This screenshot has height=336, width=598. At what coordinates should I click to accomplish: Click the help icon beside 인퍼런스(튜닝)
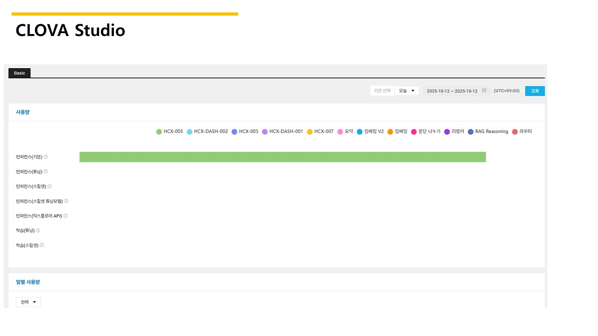pos(46,172)
